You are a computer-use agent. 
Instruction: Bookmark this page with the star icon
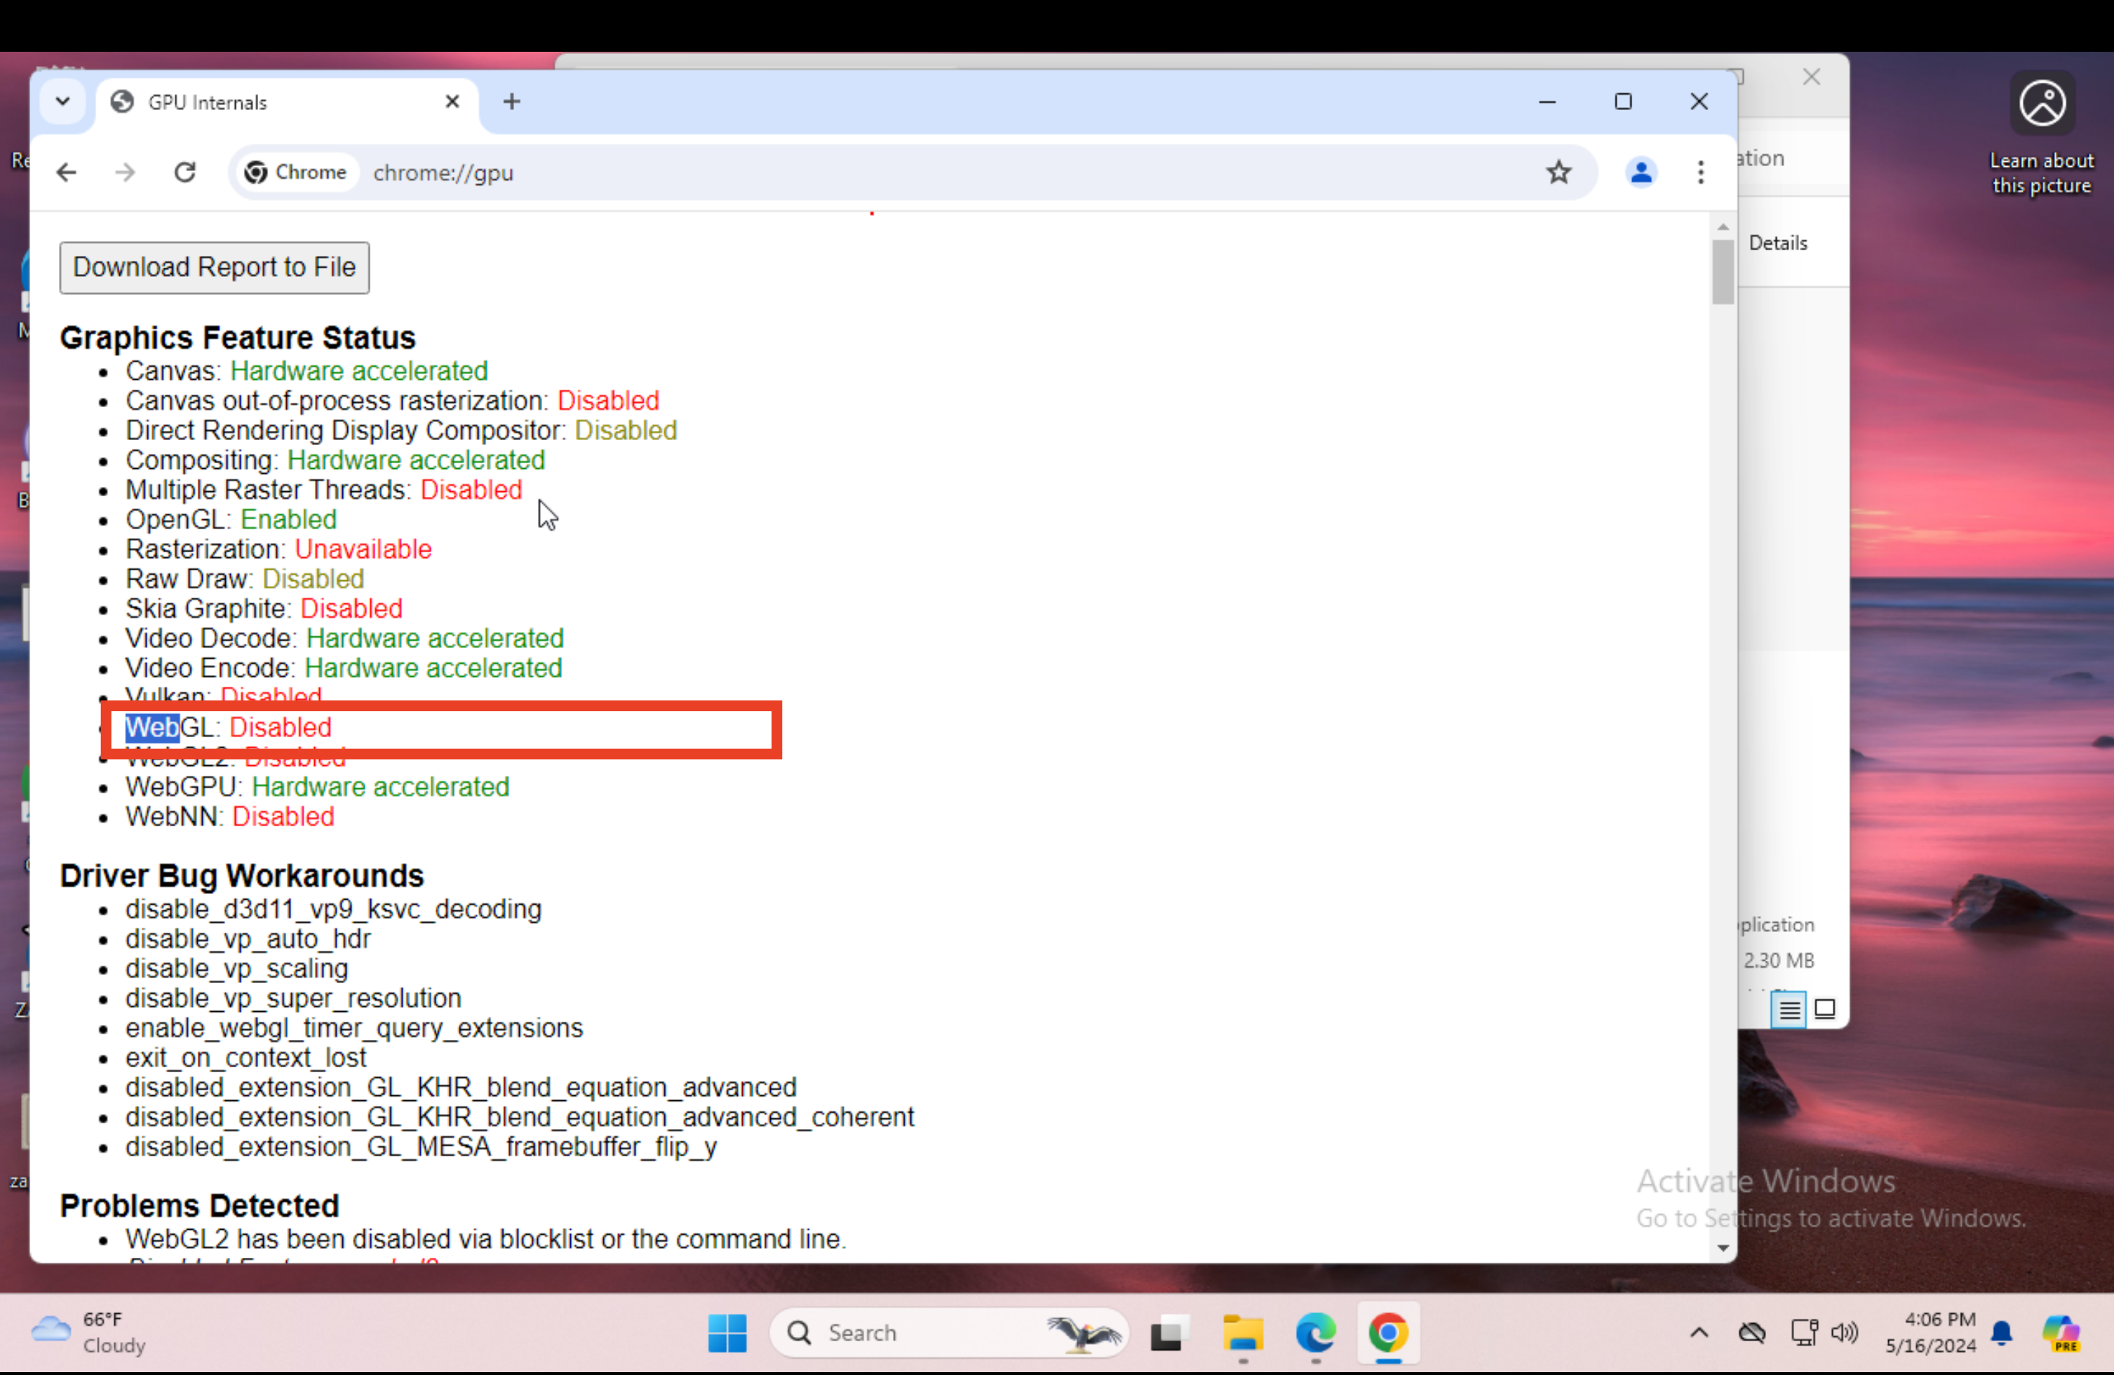(x=1558, y=173)
